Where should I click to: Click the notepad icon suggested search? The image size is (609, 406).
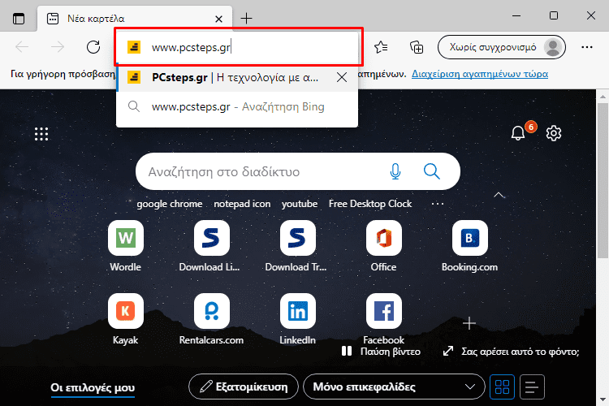(242, 204)
